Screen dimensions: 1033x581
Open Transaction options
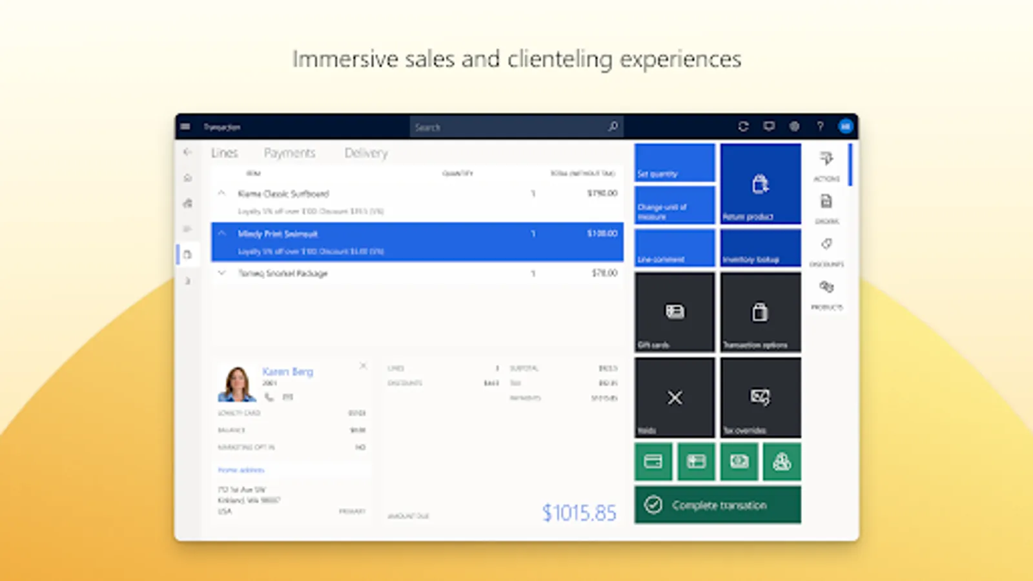[760, 312]
